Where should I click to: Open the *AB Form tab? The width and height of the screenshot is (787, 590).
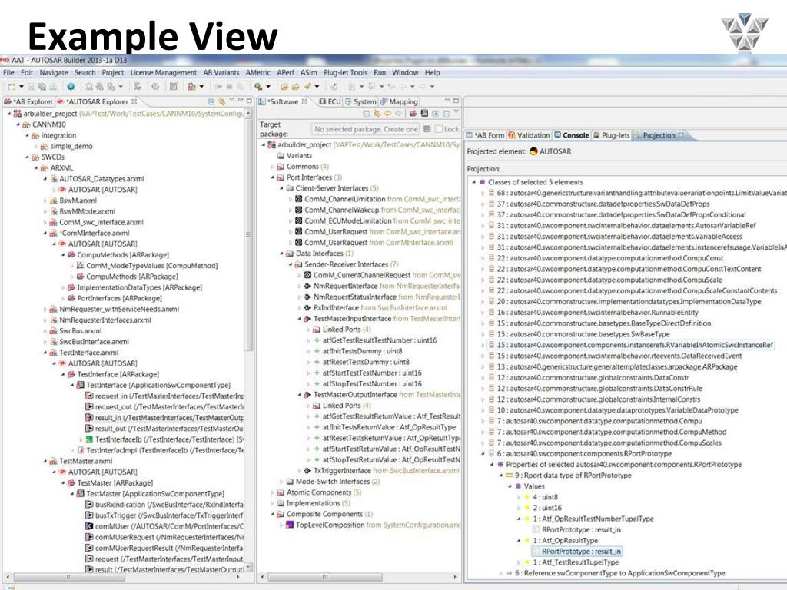[485, 135]
